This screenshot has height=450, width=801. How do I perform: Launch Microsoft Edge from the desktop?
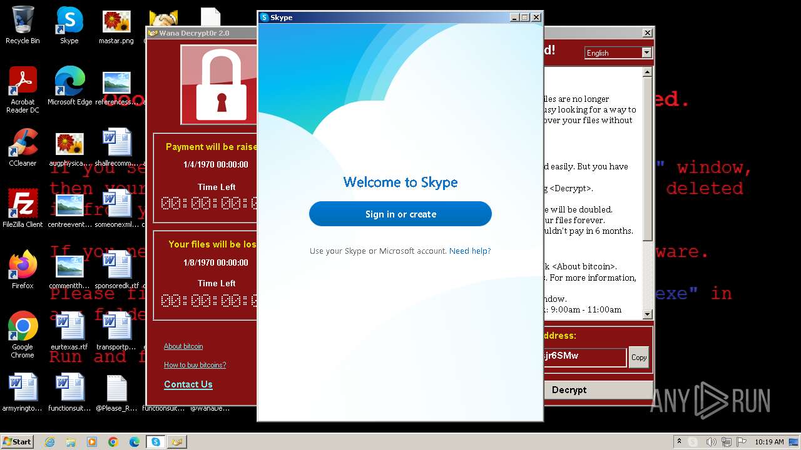(x=69, y=86)
